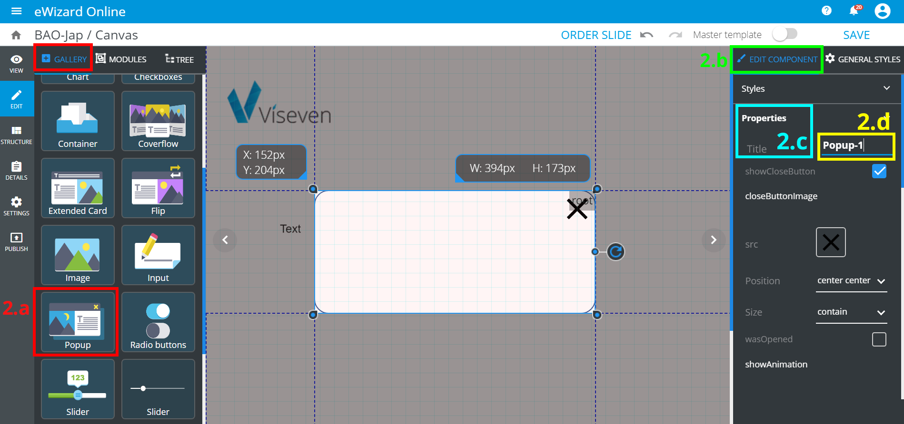Toggle the Master template switch
Image resolution: width=904 pixels, height=424 pixels.
pyautogui.click(x=784, y=34)
